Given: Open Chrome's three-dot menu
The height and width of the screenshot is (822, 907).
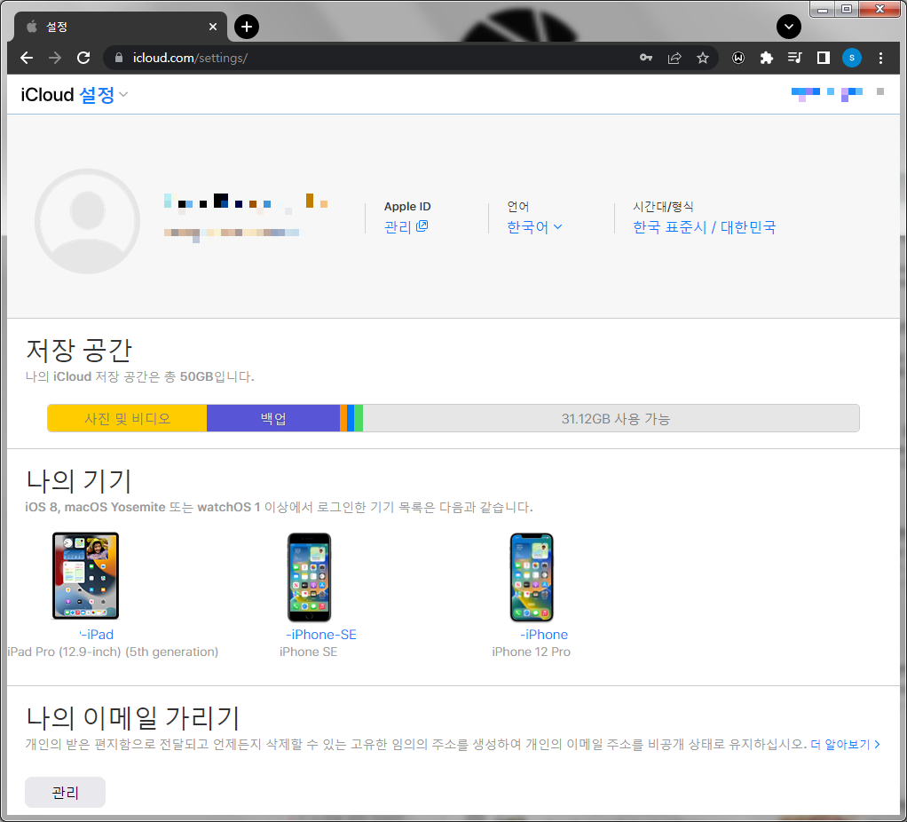Looking at the screenshot, I should pyautogui.click(x=880, y=58).
